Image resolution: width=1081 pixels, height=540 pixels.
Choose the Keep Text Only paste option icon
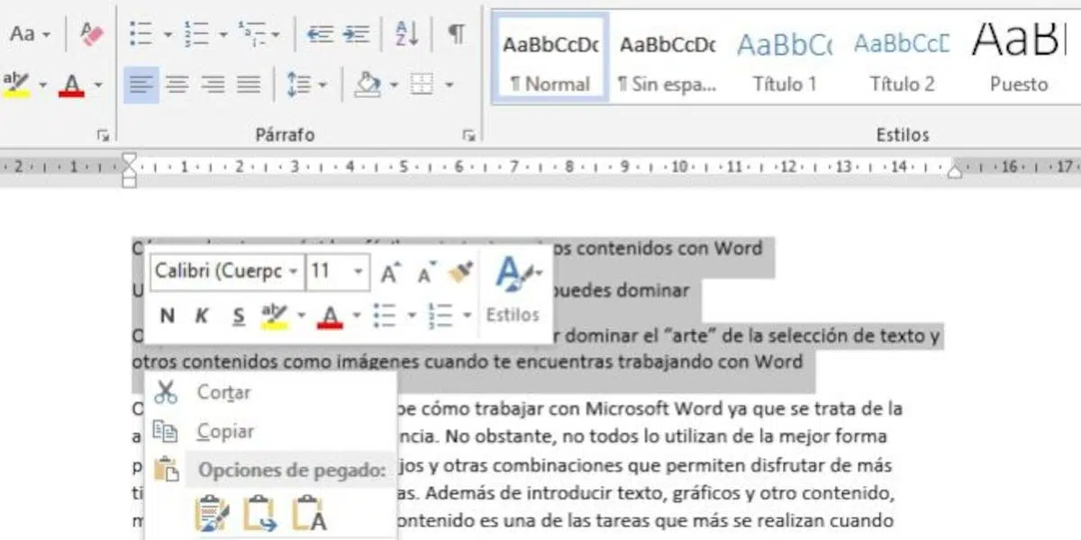(x=309, y=514)
